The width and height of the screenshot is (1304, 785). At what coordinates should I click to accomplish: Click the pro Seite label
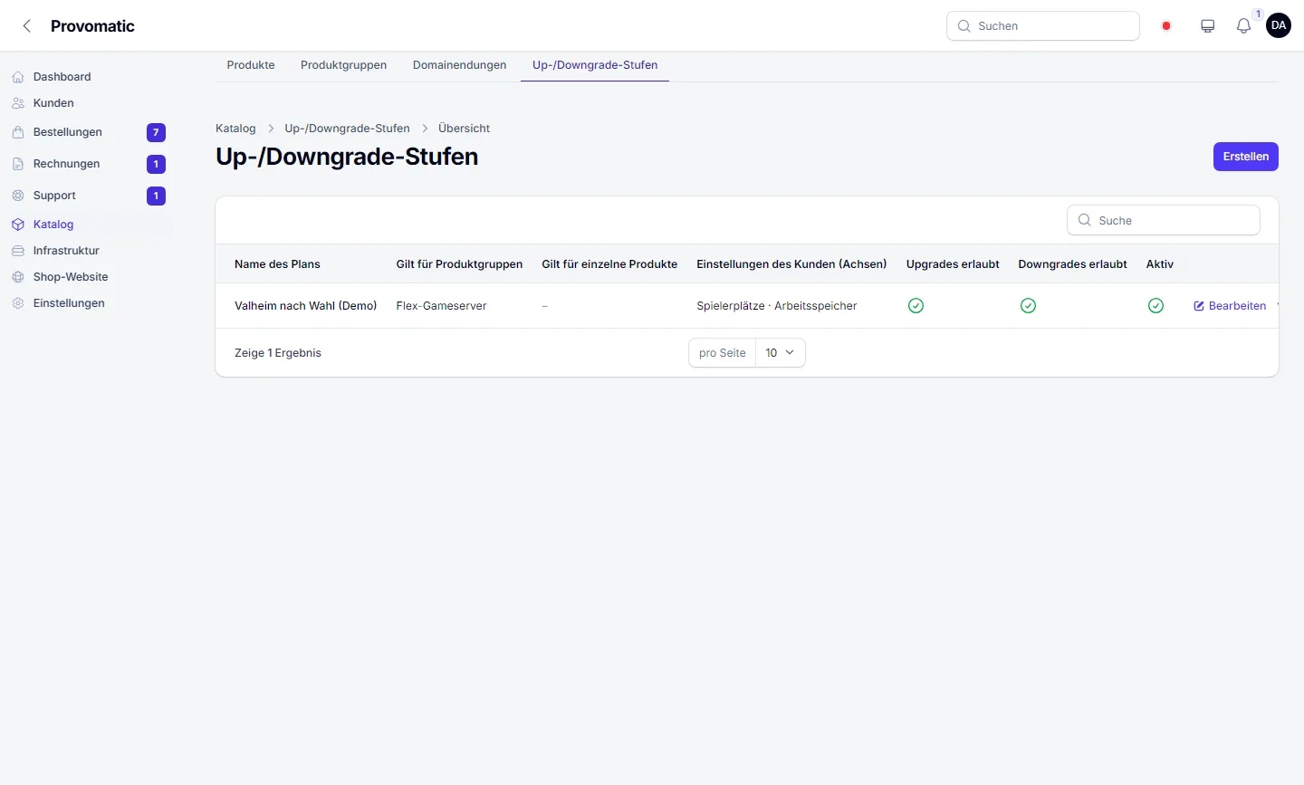[722, 353]
